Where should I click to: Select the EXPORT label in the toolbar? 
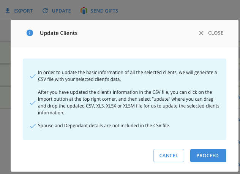click(x=24, y=11)
